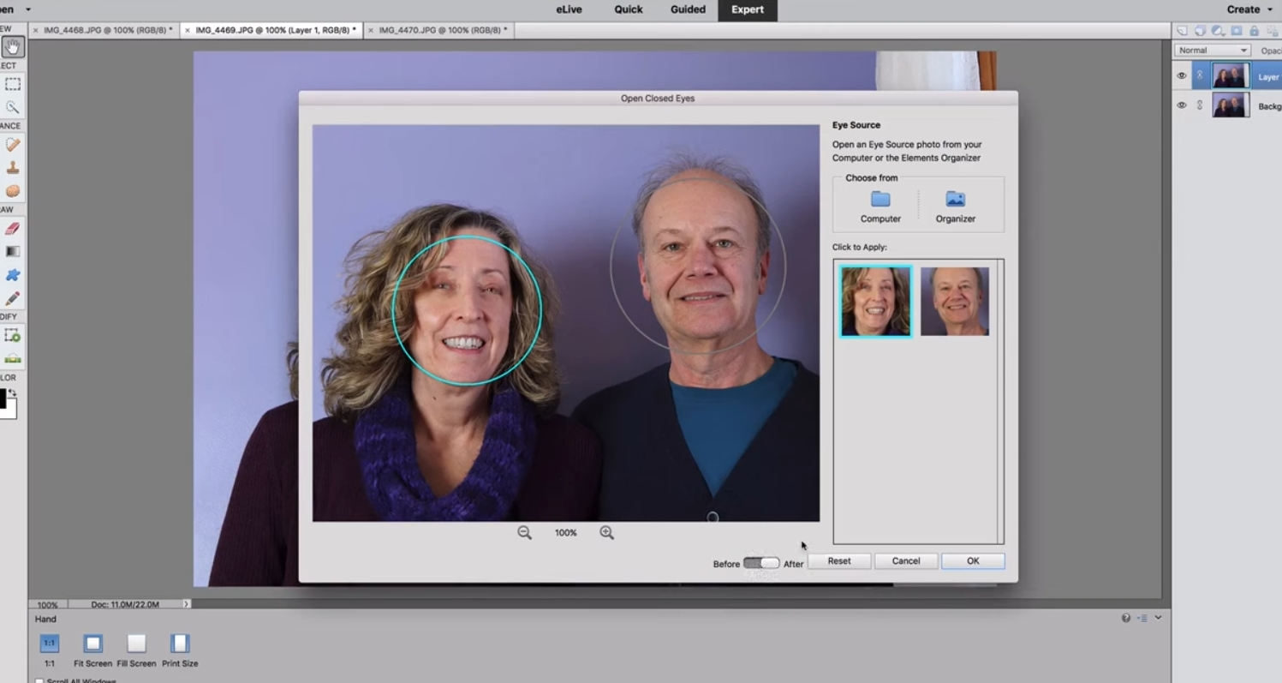Select the man's face circle in the preview
Viewport: 1282px width, 683px height.
click(x=698, y=266)
